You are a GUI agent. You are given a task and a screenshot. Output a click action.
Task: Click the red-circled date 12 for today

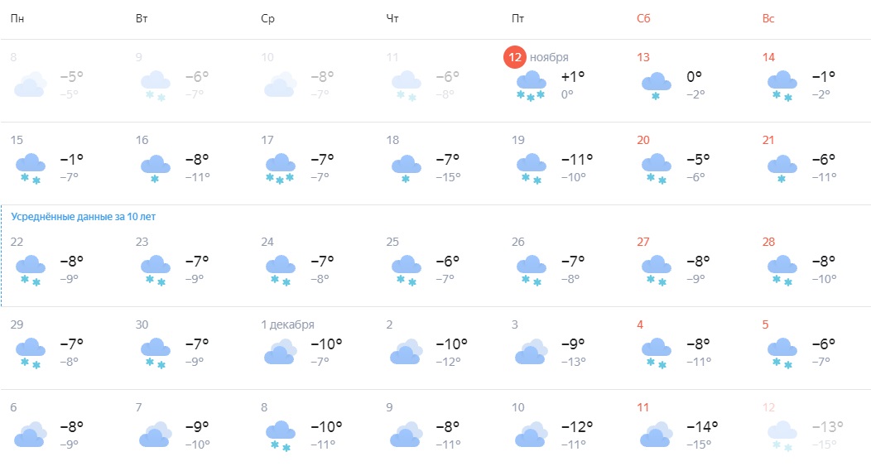click(515, 57)
